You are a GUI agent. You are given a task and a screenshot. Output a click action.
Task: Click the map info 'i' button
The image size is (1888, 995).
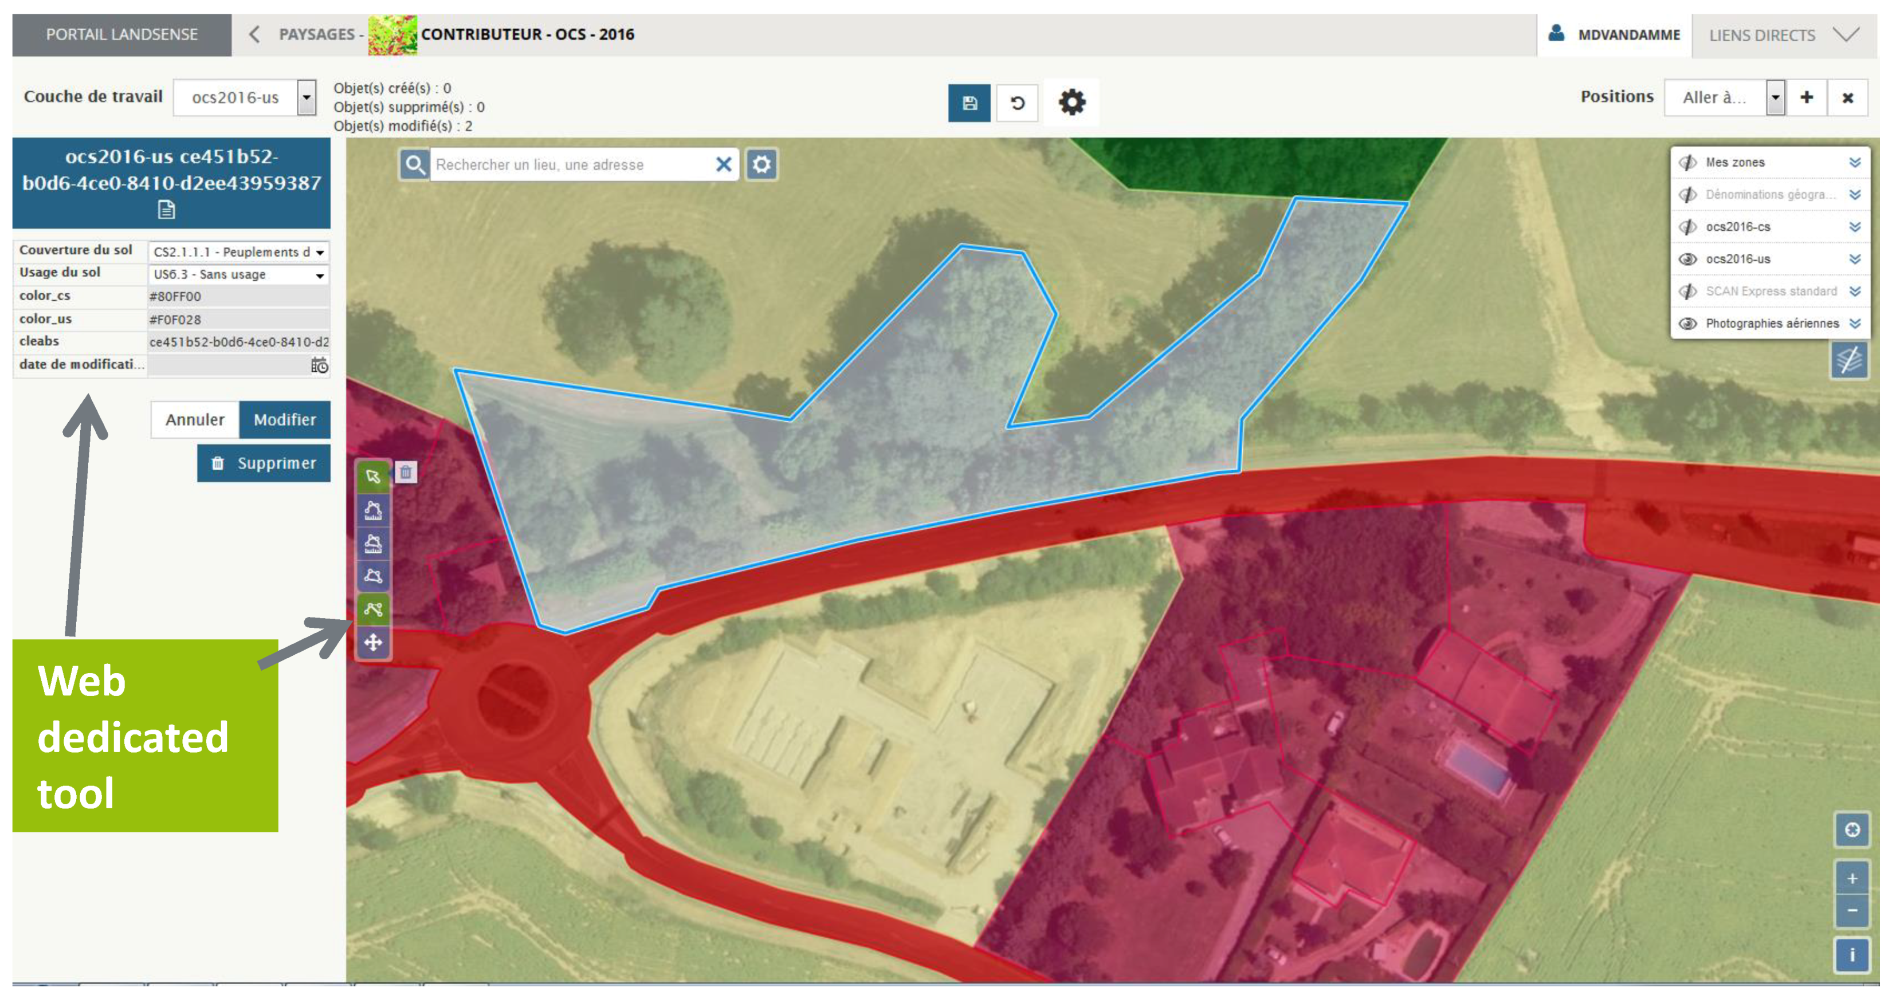[x=1851, y=955]
